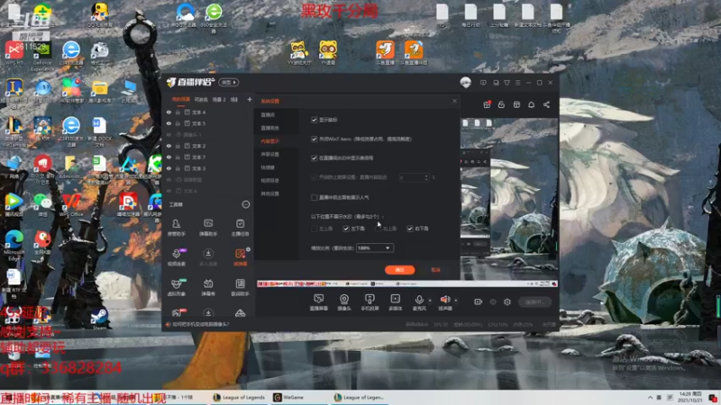
Task: Open the 声音设置 settings section
Action: click(x=269, y=154)
